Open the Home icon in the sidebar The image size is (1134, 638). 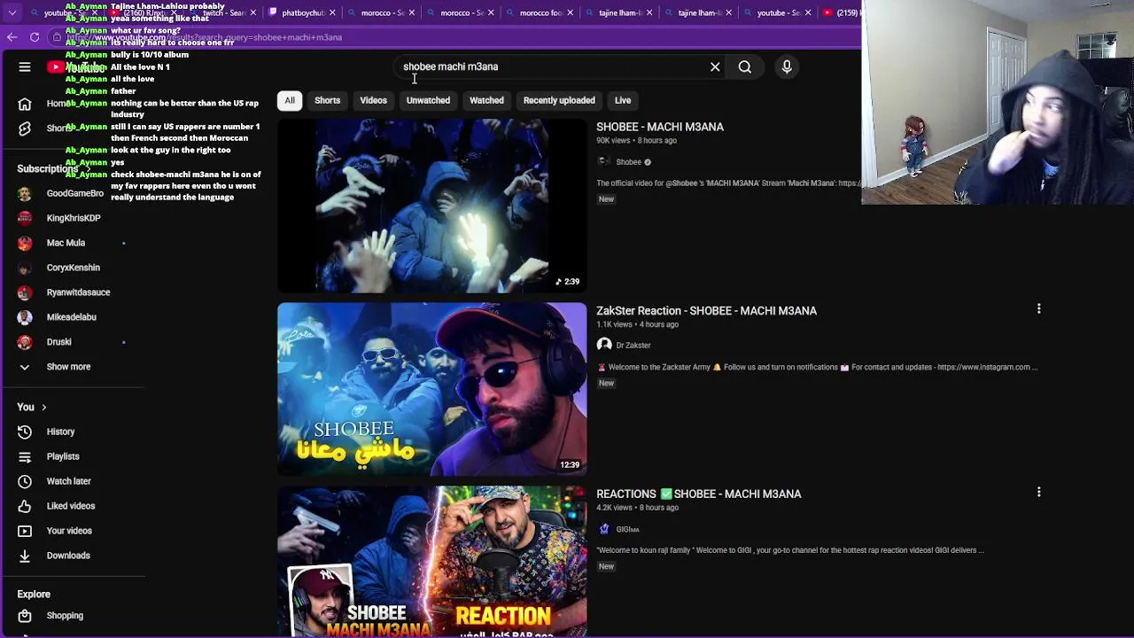pyautogui.click(x=25, y=104)
